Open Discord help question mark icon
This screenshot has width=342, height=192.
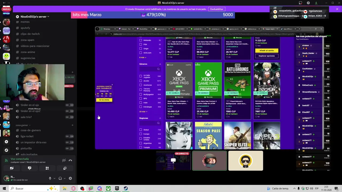pyautogui.click(x=308, y=3)
